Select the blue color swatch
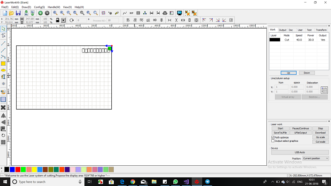This screenshot has width=331, height=186. point(12,169)
